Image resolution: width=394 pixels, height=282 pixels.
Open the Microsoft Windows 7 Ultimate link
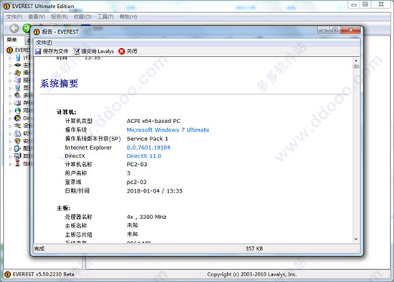(168, 130)
